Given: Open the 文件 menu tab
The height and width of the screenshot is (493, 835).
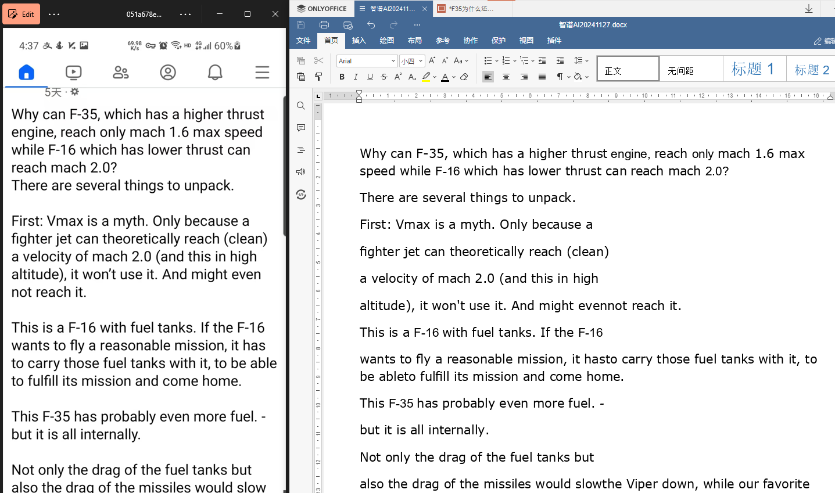Looking at the screenshot, I should 303,41.
